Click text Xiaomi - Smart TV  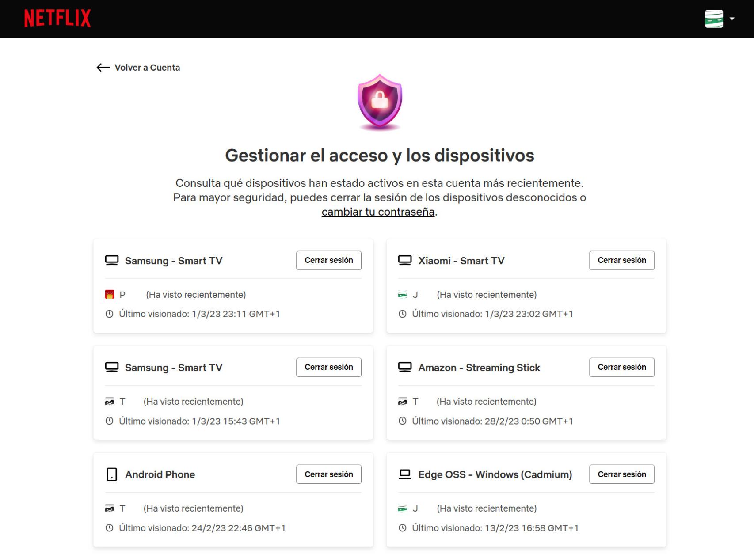click(x=461, y=261)
